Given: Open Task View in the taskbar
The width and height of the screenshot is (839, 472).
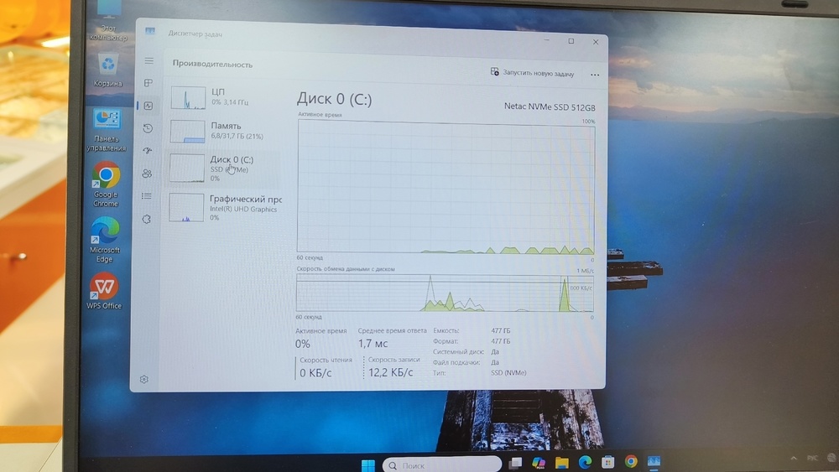Looking at the screenshot, I should click(515, 463).
